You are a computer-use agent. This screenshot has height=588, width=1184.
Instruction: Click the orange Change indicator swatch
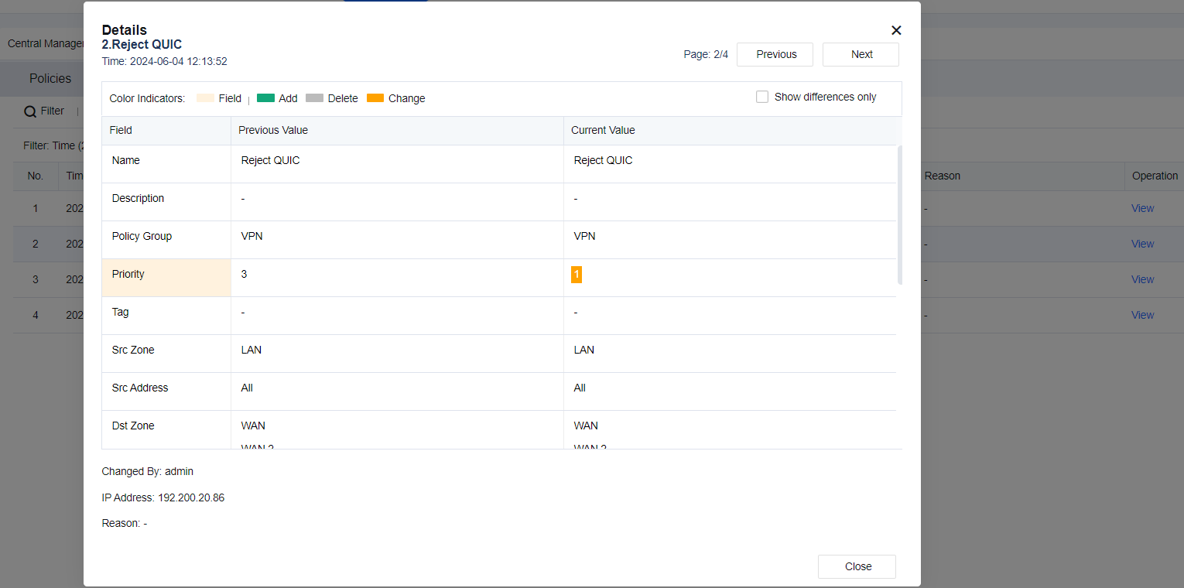[x=375, y=98]
